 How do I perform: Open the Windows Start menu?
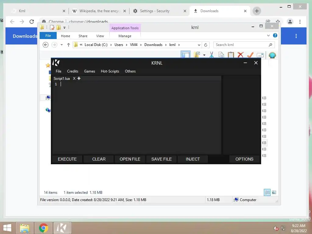coord(7,228)
